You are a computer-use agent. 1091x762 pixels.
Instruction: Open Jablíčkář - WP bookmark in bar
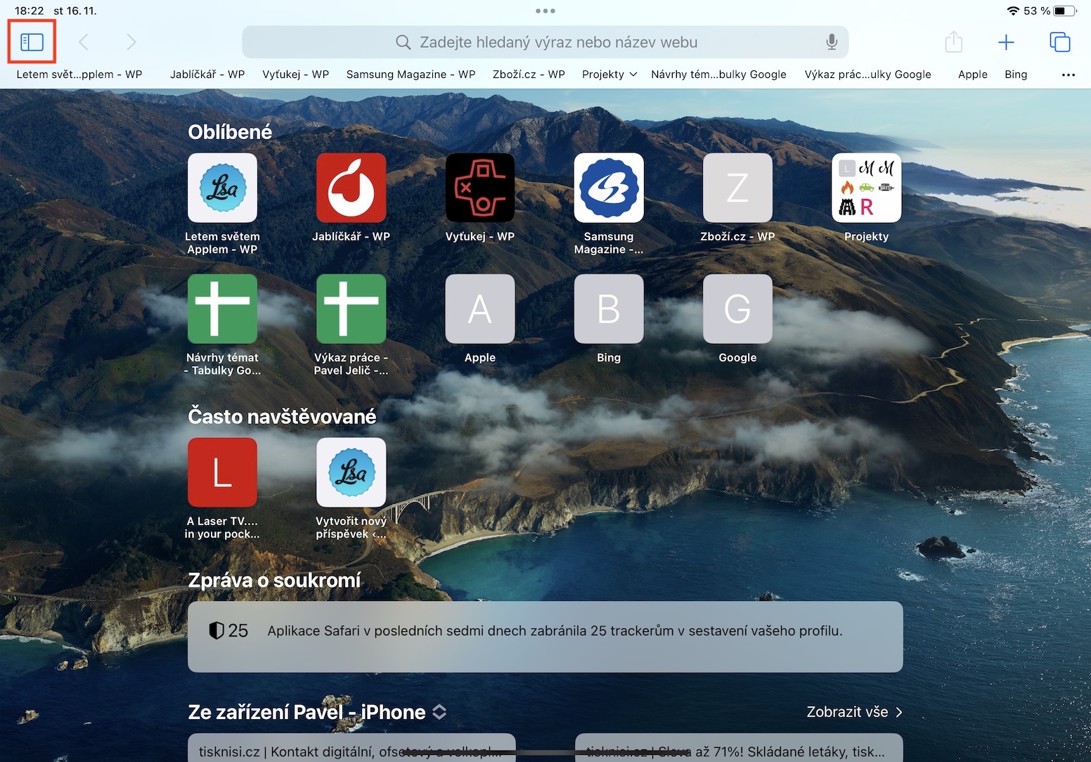click(207, 75)
